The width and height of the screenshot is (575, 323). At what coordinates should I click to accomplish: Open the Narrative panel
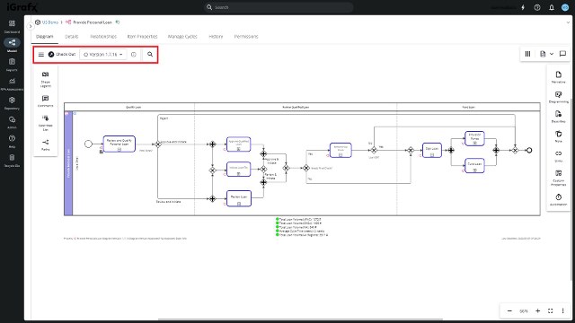(559, 77)
